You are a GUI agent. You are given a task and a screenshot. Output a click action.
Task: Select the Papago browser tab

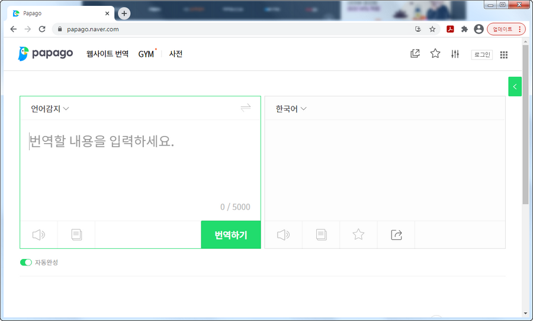(59, 14)
